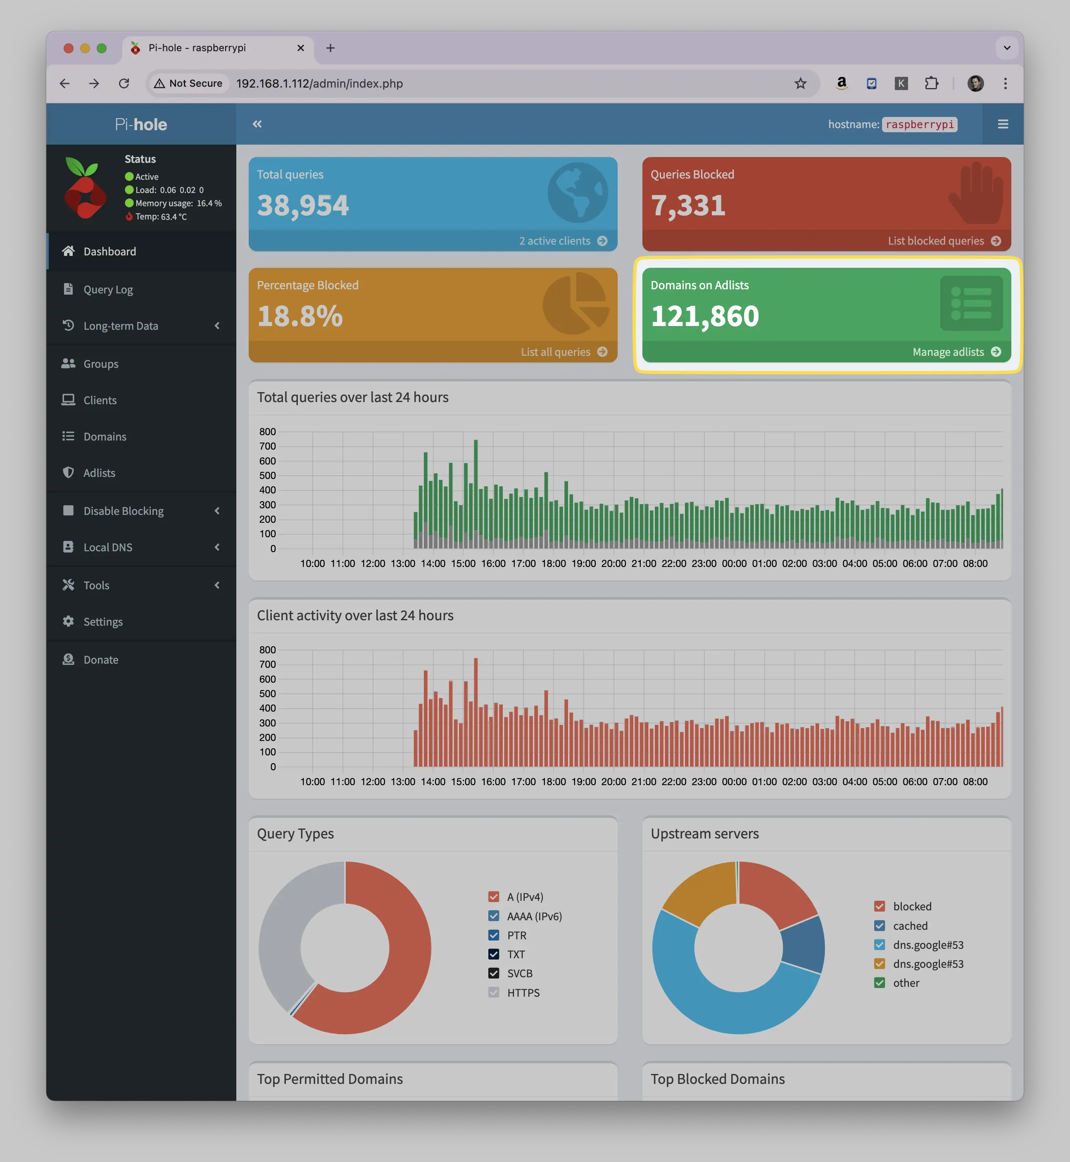Expand the Long-term Data submenu

[x=141, y=326]
